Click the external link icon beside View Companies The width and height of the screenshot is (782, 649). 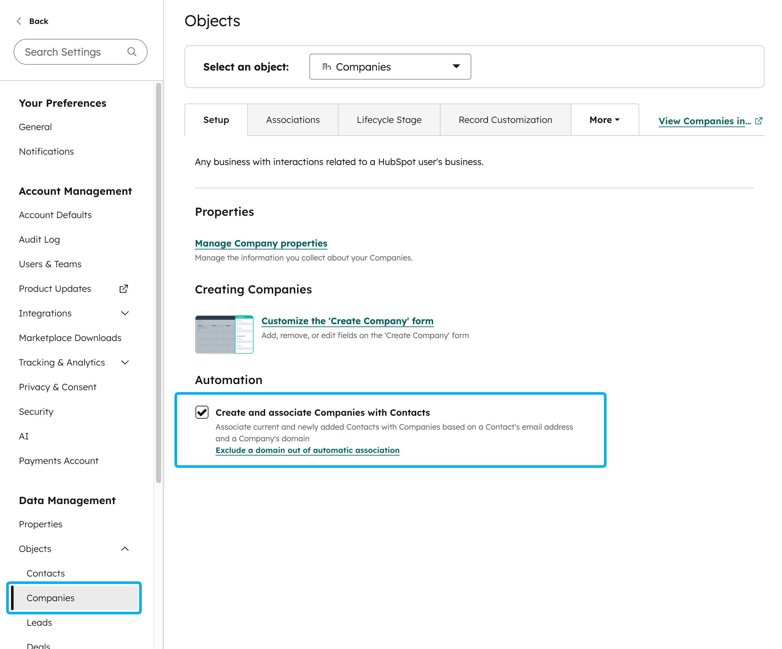pyautogui.click(x=759, y=121)
